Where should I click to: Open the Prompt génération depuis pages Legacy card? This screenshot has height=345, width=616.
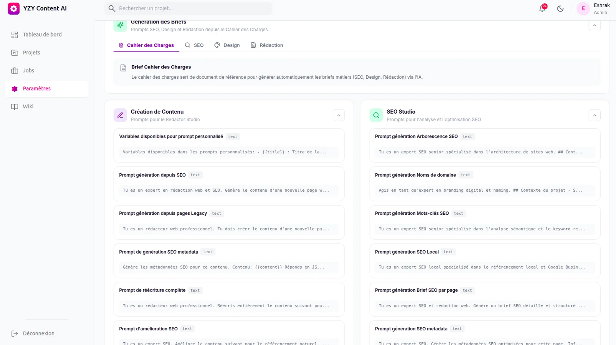[229, 222]
